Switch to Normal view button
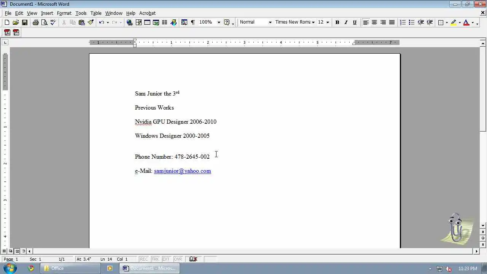The image size is (487, 274). 4,251
